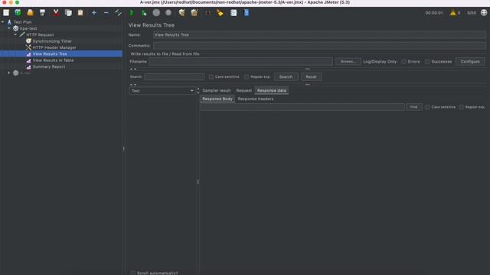Viewport: 490px width, 275px height.
Task: Click the Name input field
Action: [319, 35]
